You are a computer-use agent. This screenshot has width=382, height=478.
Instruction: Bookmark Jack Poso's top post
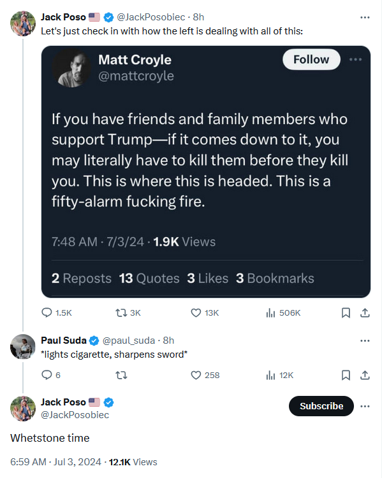point(346,313)
